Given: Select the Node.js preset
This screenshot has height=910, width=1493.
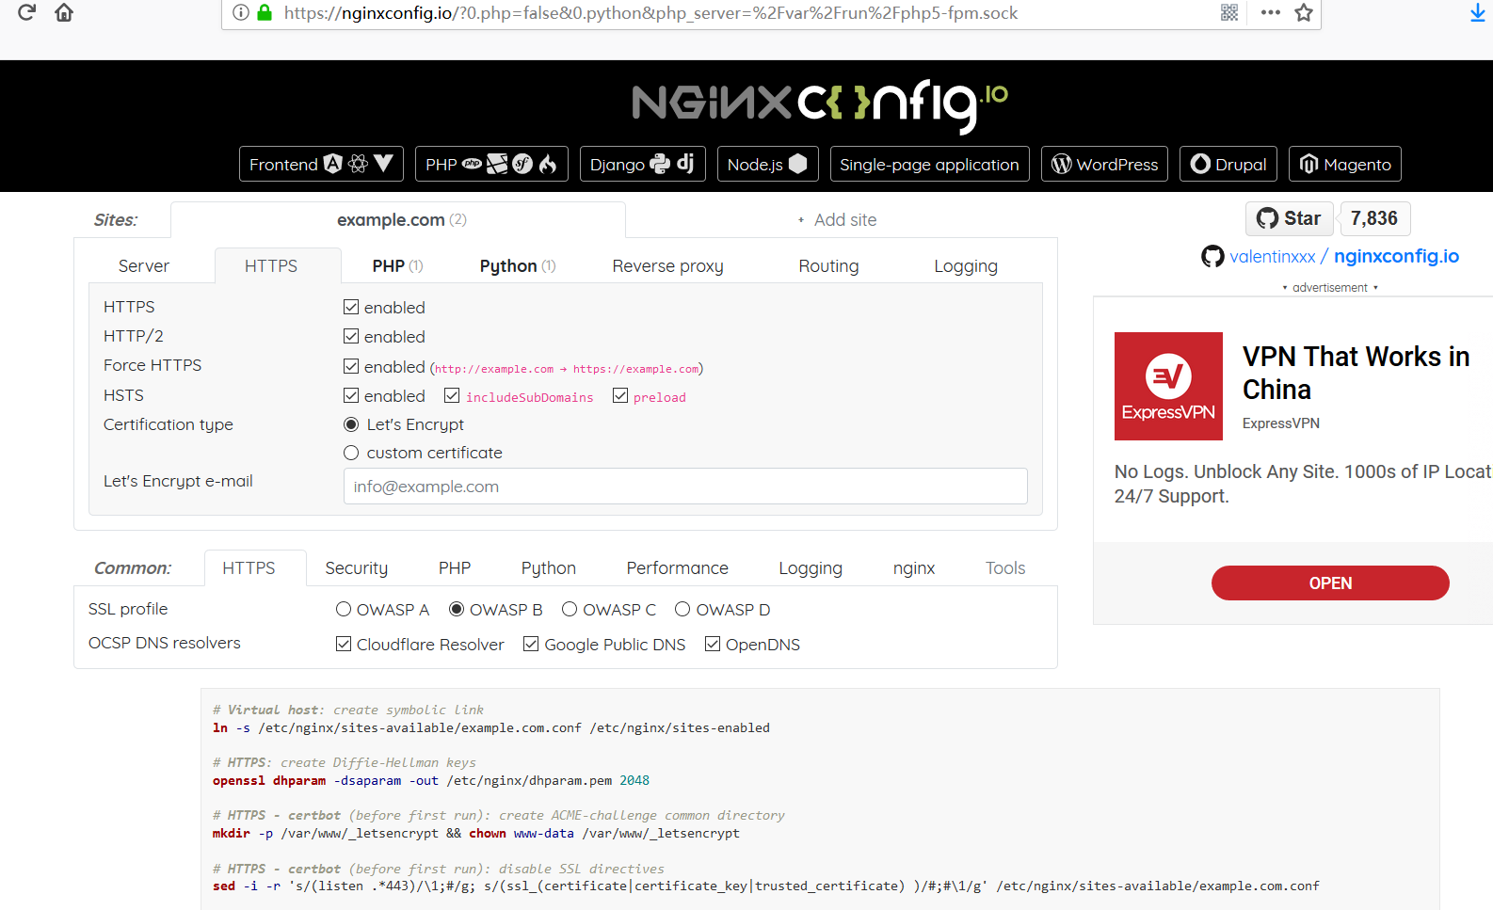Looking at the screenshot, I should tap(767, 164).
